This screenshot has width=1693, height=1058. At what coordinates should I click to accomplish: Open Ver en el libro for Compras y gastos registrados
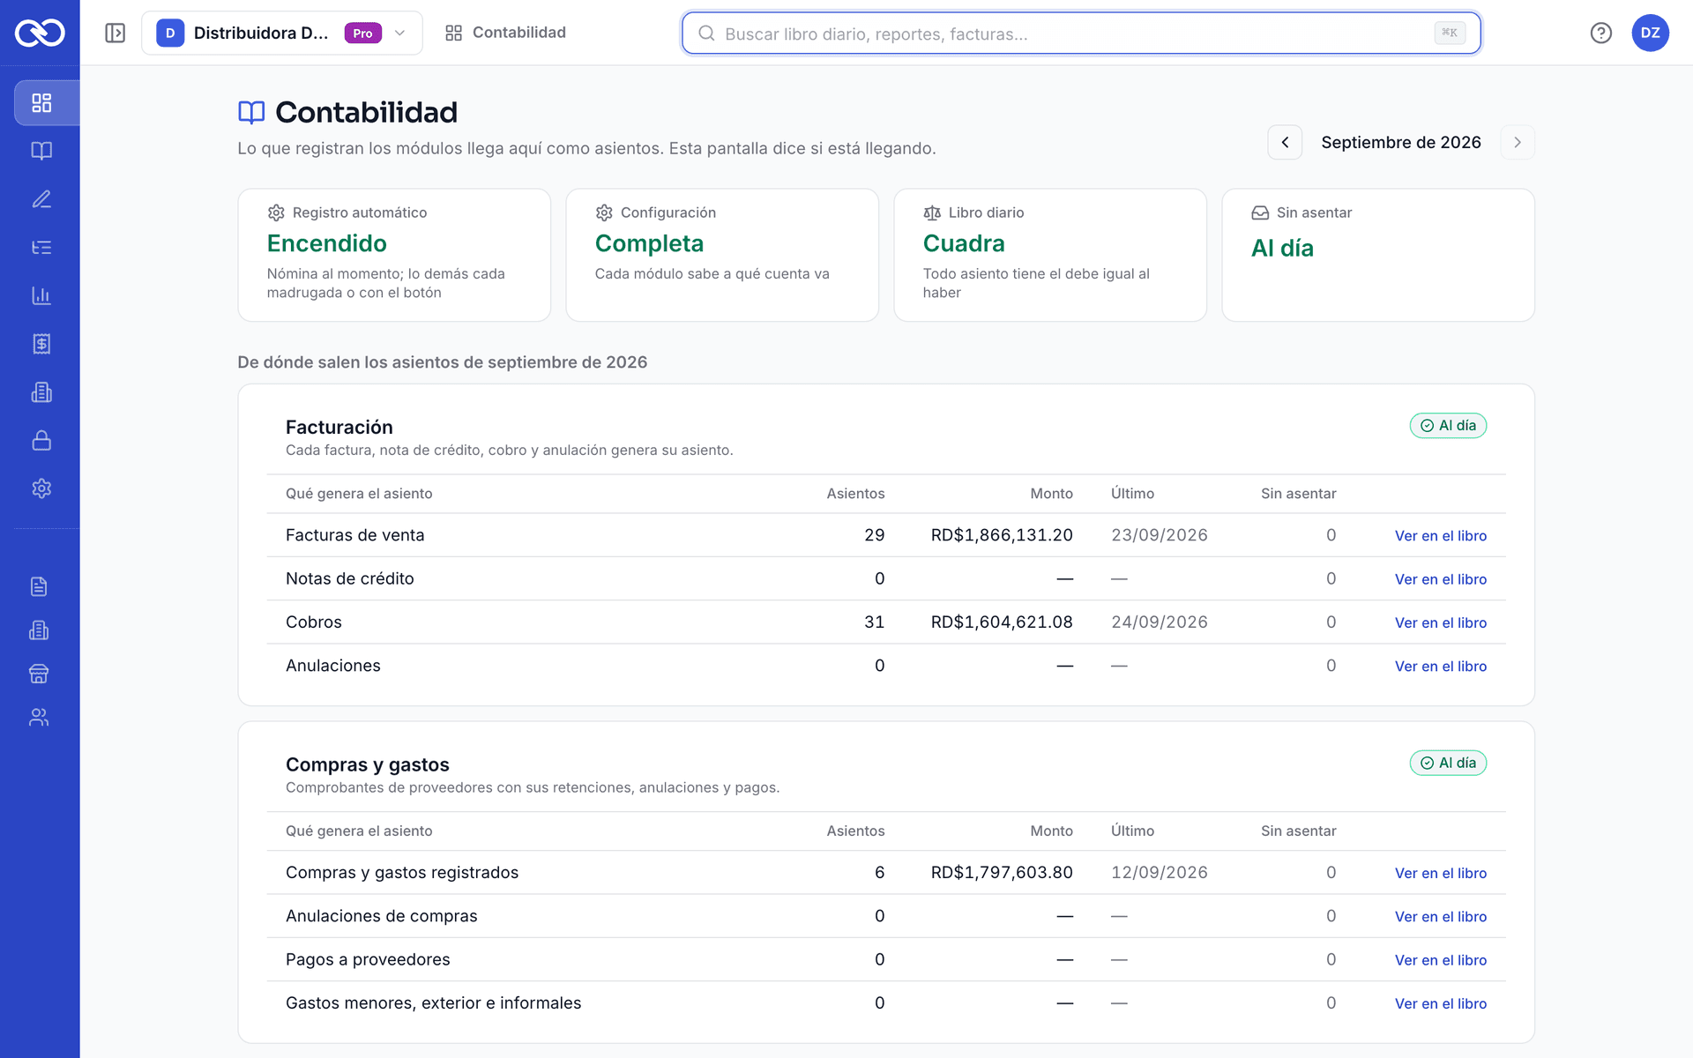click(x=1441, y=873)
